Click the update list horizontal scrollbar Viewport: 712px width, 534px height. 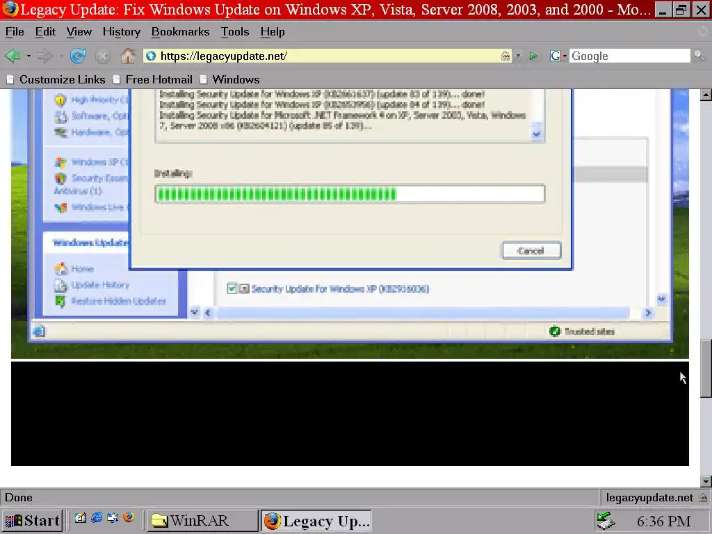pos(423,312)
